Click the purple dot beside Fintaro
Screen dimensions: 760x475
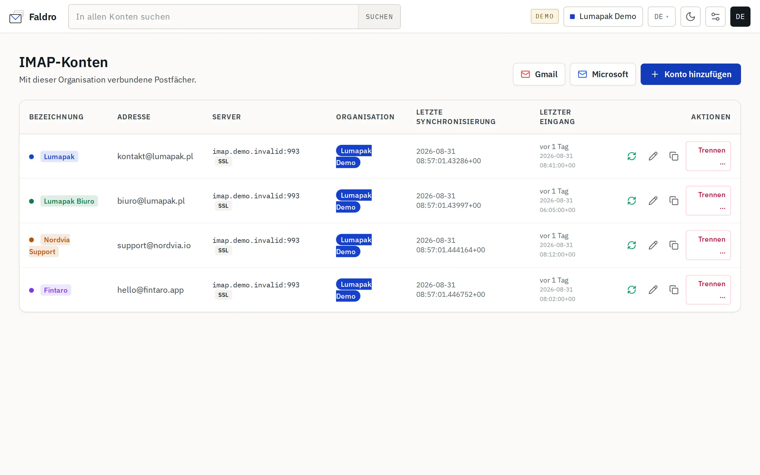pyautogui.click(x=31, y=290)
